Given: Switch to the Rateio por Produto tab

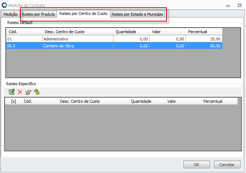Looking at the screenshot, I should (x=39, y=14).
